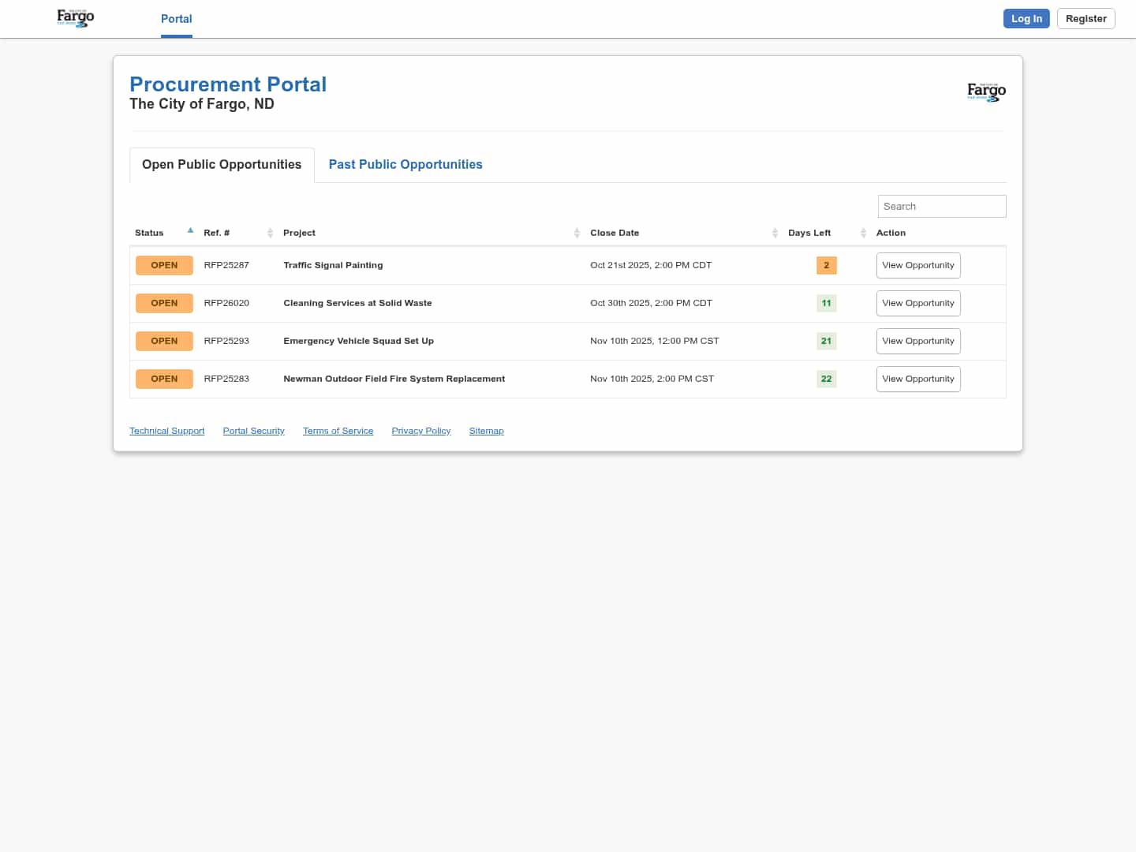The width and height of the screenshot is (1136, 852).
Task: Click the Fargo logo in the top navigation bar
Action: [76, 18]
